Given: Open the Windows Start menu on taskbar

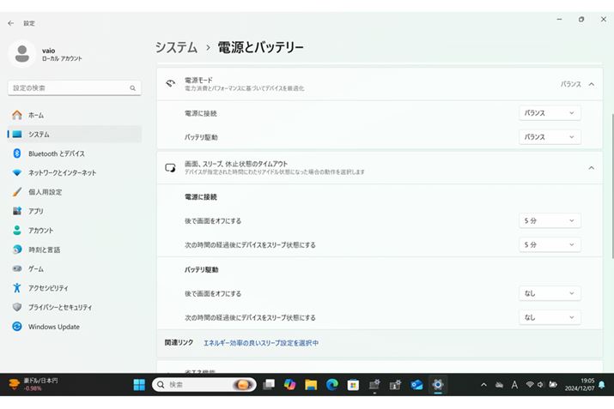Looking at the screenshot, I should click(139, 385).
